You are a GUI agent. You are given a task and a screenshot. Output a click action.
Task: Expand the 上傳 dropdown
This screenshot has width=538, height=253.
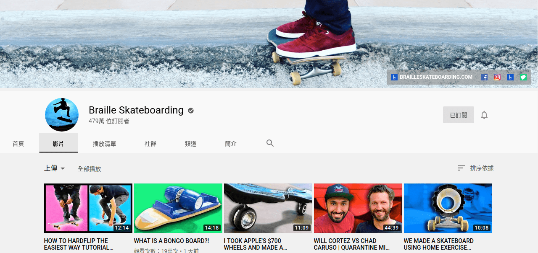pos(55,168)
